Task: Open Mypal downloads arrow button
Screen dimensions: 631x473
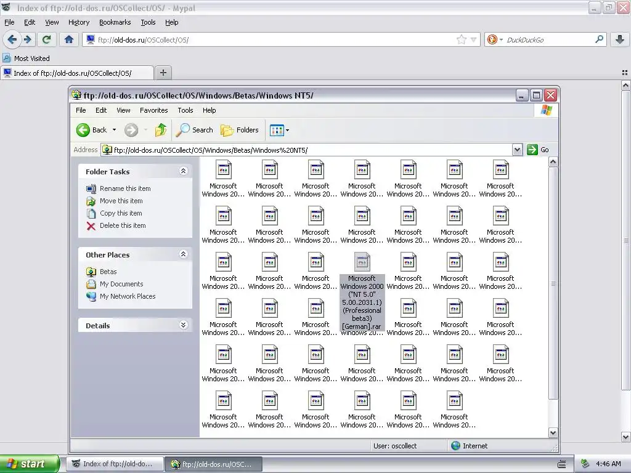Action: (x=620, y=39)
